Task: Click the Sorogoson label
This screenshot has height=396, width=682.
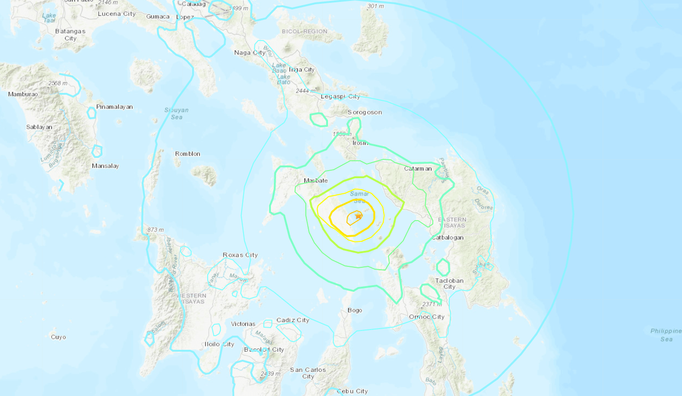Action: pos(364,112)
